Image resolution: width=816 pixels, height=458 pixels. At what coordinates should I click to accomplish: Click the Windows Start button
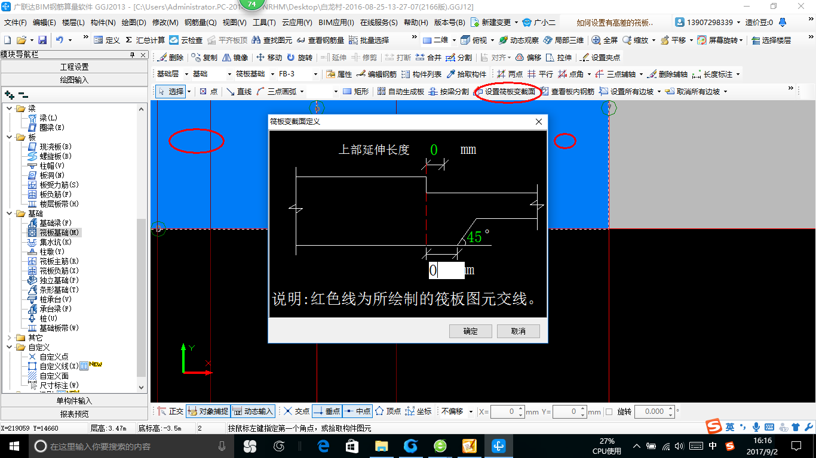(13, 445)
